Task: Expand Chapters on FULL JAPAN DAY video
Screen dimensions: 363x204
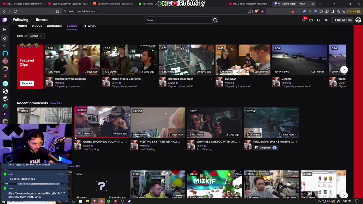Action: tap(266, 148)
